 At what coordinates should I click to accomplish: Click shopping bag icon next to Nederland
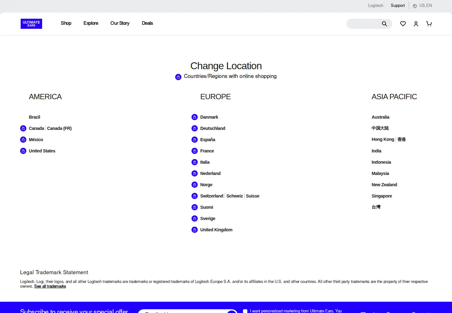point(195,173)
